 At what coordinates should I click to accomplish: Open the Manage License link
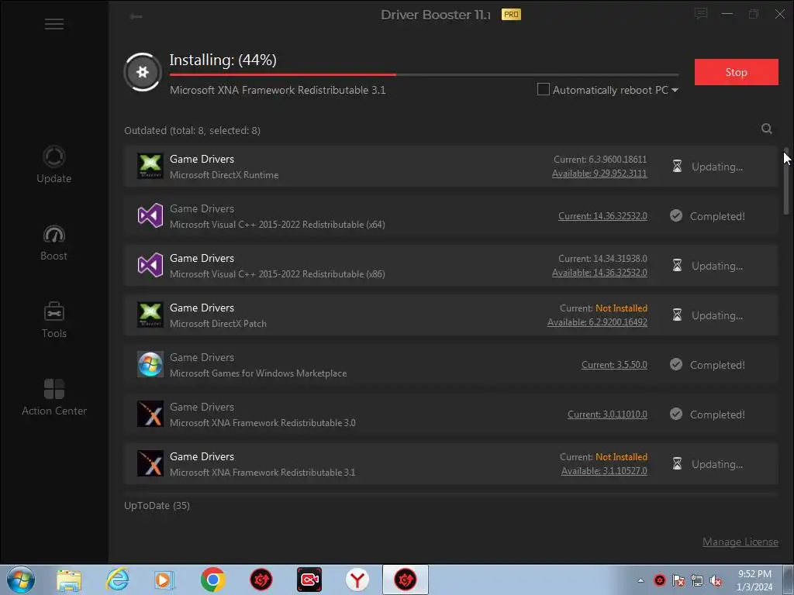[x=740, y=542]
